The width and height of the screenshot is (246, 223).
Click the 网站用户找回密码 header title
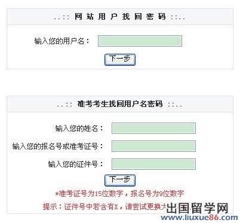point(120,17)
